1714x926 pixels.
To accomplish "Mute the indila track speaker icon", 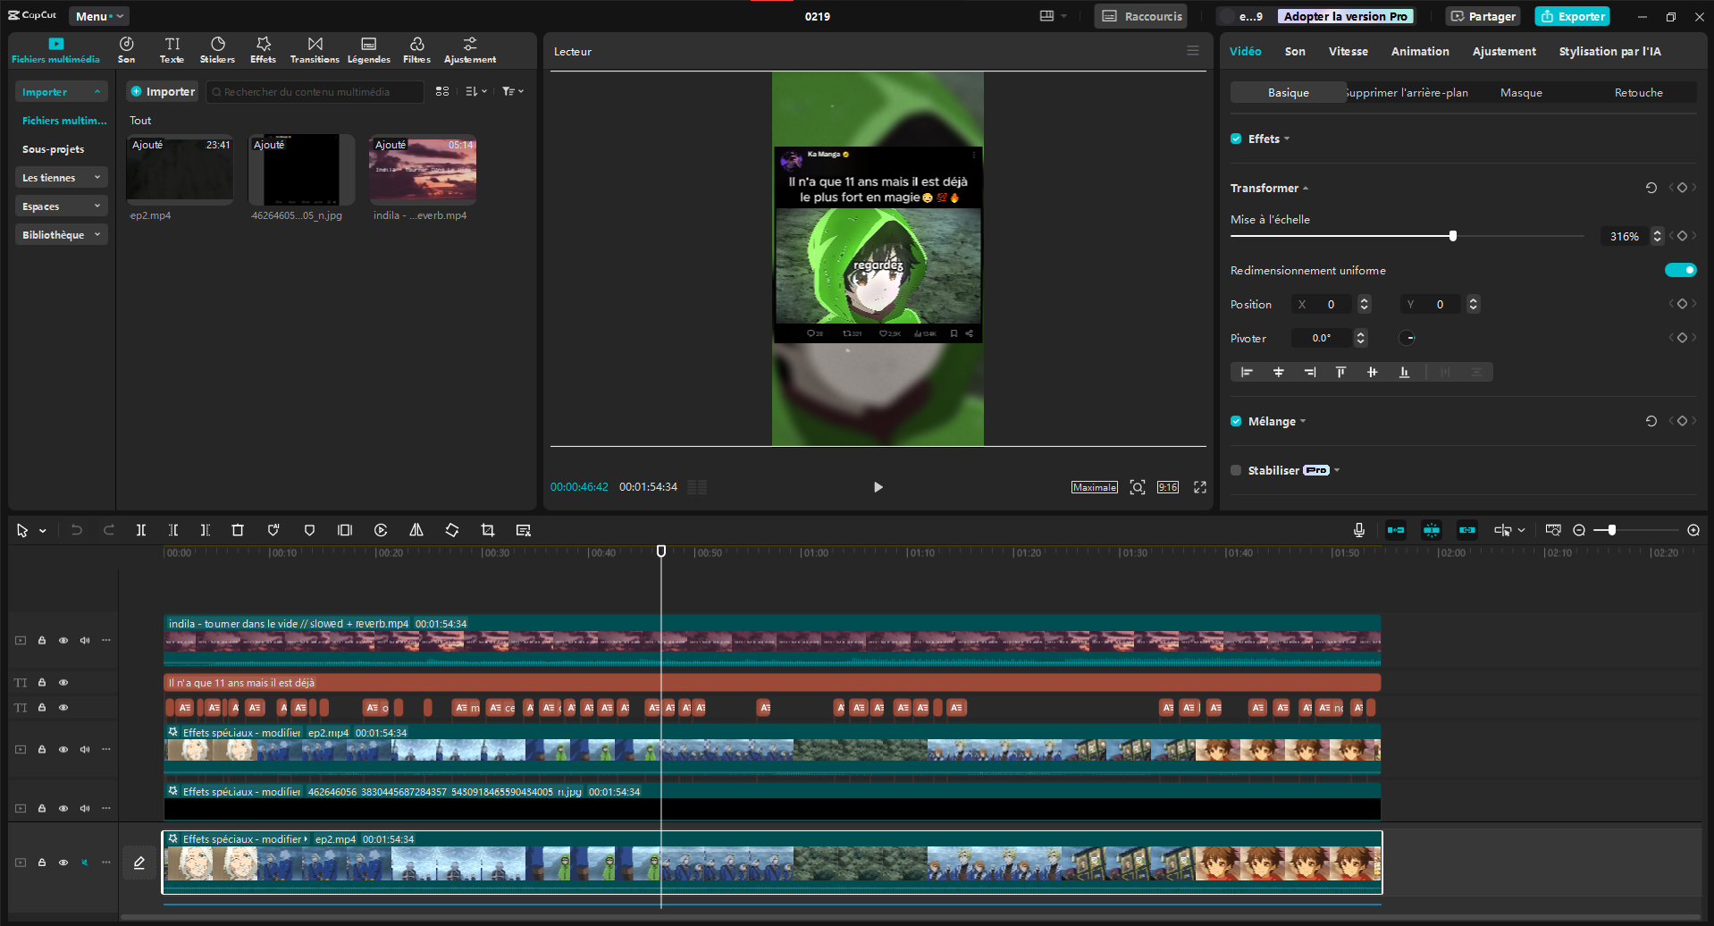I will pyautogui.click(x=85, y=640).
